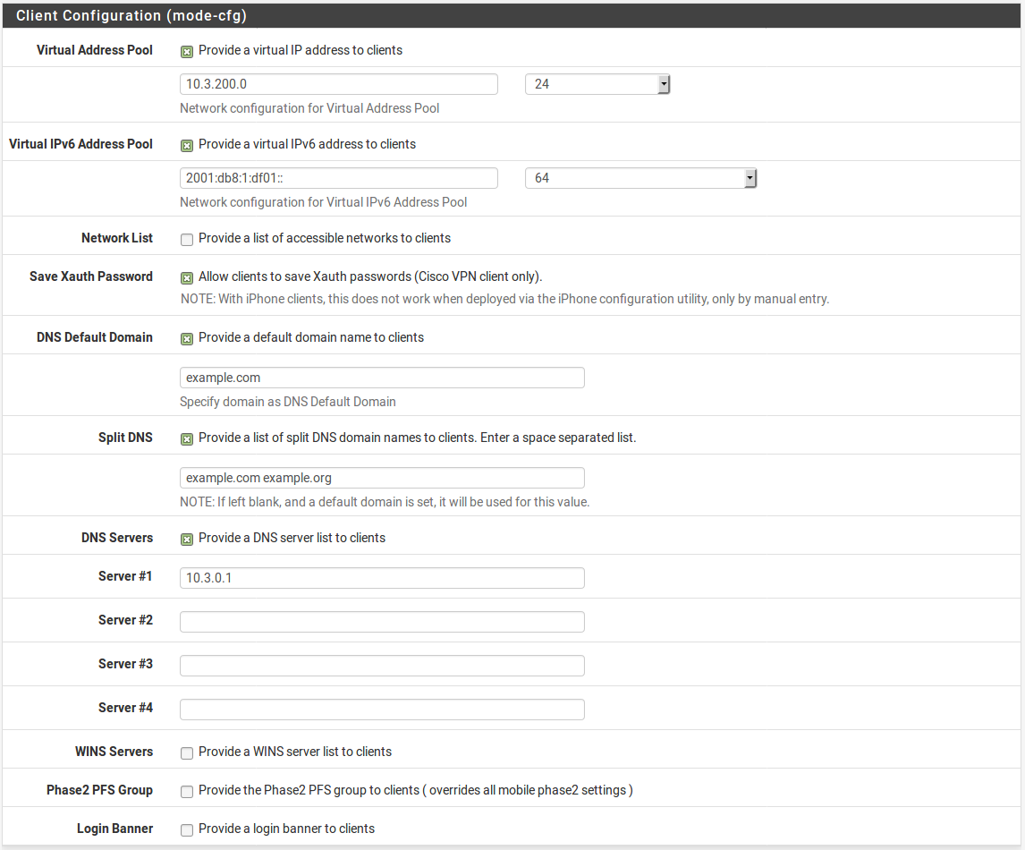Open the IPv4 subnet mask dropdown showing 24
Image resolution: width=1025 pixels, height=850 pixels.
pos(597,84)
